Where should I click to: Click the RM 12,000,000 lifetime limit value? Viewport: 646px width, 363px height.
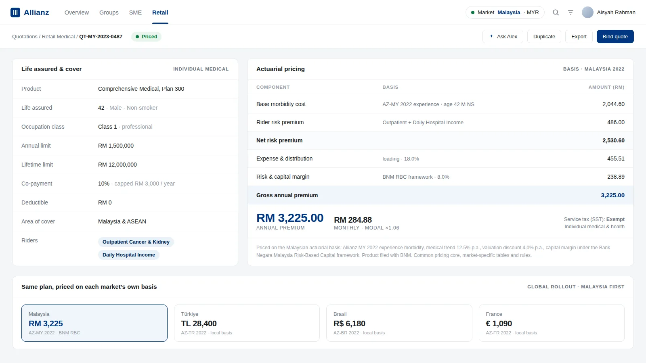(117, 165)
